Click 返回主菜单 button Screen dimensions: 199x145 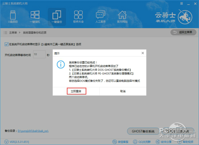(x=184, y=32)
